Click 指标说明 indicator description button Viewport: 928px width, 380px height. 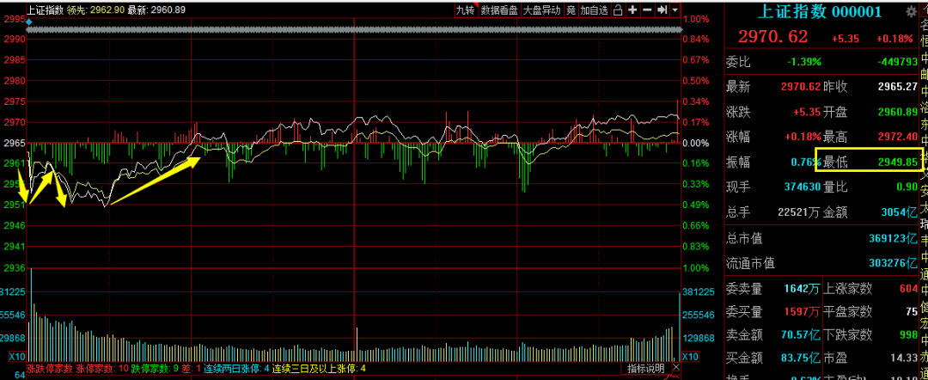pos(646,369)
